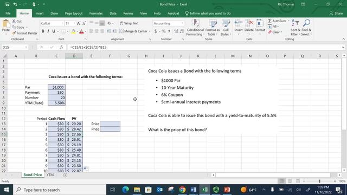Expand the formula bar chevron
Screen dimensions: 347x195
click(343, 47)
